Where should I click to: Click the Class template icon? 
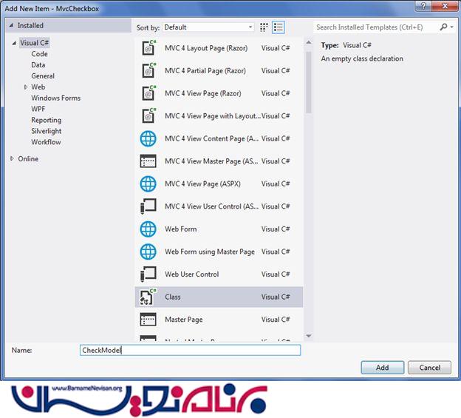[x=148, y=297]
